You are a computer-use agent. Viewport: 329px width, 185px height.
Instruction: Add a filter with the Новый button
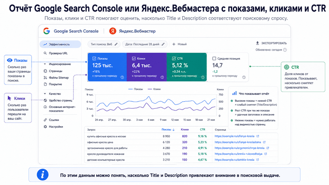pyautogui.click(x=179, y=44)
